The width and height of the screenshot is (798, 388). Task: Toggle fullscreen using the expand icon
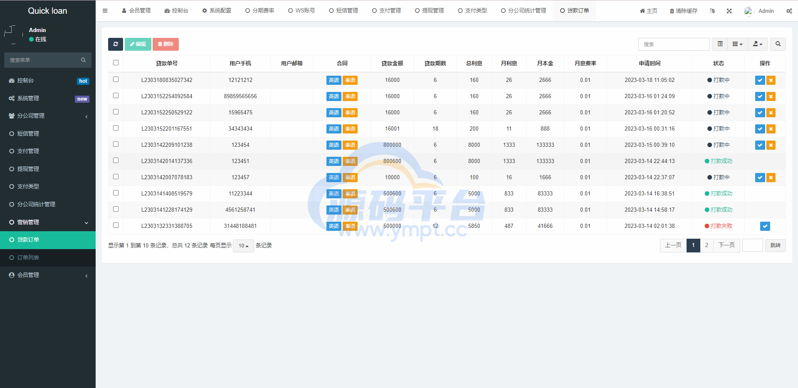tap(729, 11)
